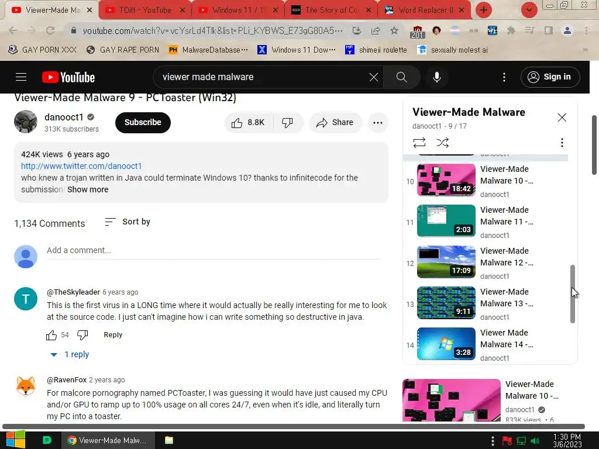
Task: Dislike the PCToaster video
Action: point(287,123)
